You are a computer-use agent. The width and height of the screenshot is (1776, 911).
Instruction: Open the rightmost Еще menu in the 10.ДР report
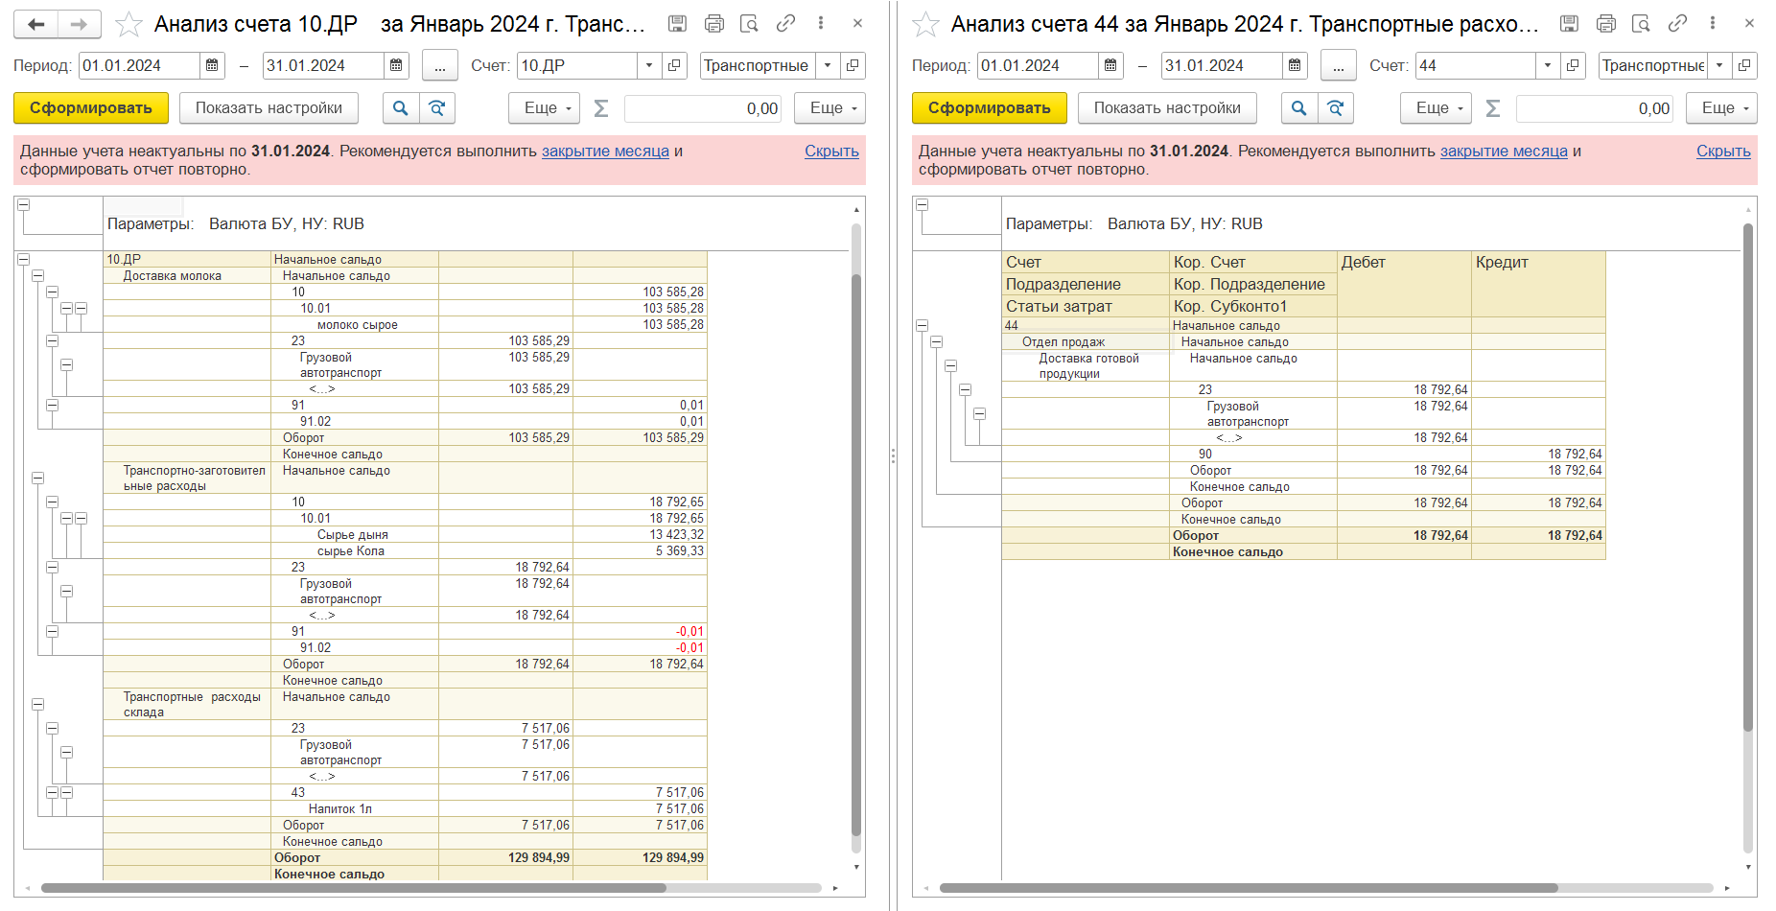(x=830, y=108)
